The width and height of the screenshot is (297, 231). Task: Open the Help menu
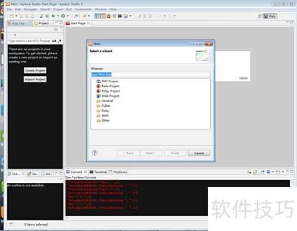pyautogui.click(x=113, y=9)
